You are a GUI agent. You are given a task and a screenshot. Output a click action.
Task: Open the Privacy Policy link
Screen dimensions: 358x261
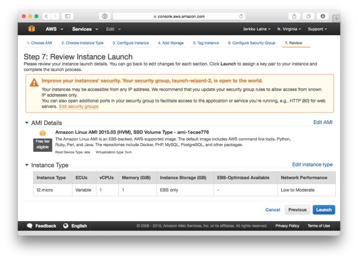(x=287, y=226)
